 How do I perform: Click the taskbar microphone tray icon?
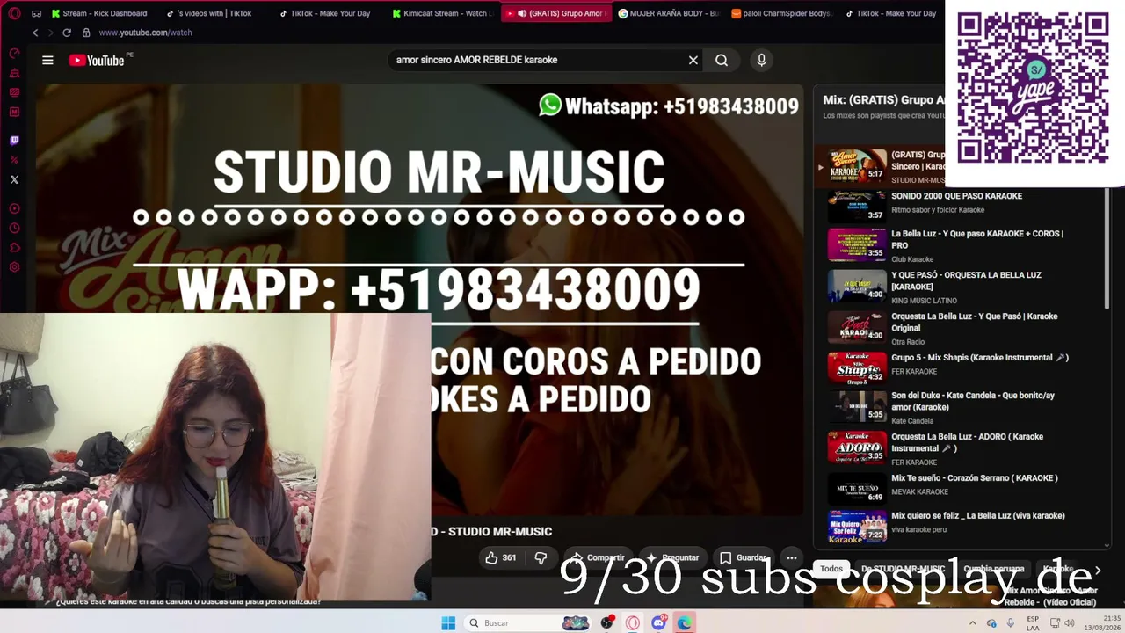(1010, 623)
